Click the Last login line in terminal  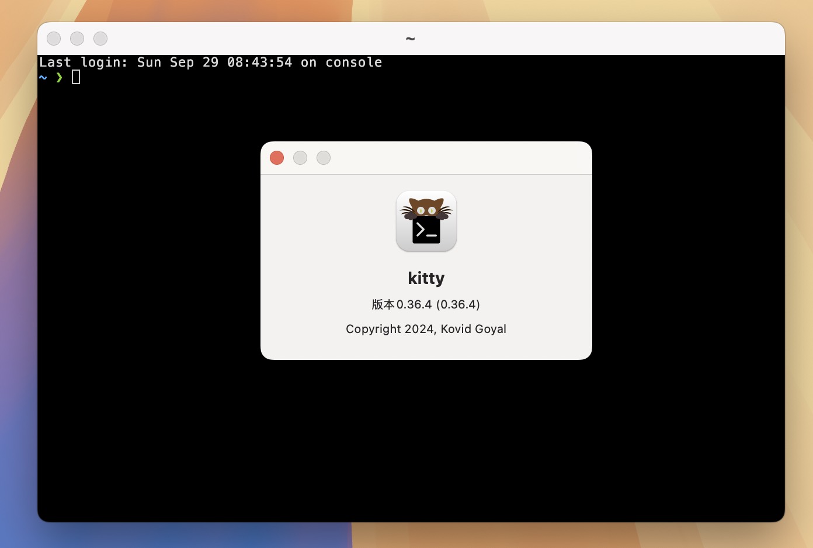pyautogui.click(x=211, y=63)
